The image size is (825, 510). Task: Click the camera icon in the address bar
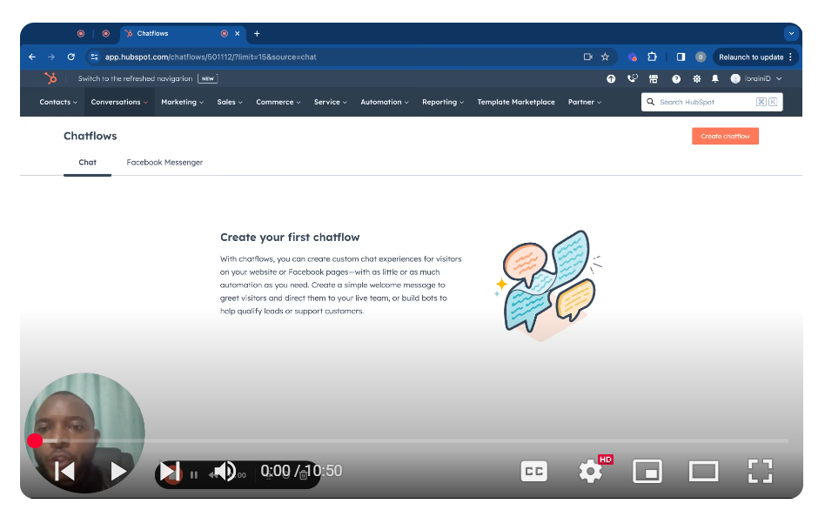587,57
